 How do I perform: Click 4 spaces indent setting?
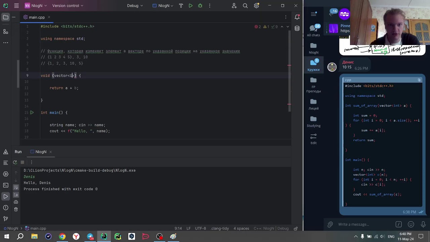pos(241,229)
